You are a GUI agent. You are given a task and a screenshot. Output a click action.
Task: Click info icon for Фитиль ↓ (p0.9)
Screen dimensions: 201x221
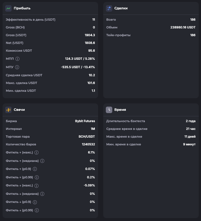click(35, 202)
